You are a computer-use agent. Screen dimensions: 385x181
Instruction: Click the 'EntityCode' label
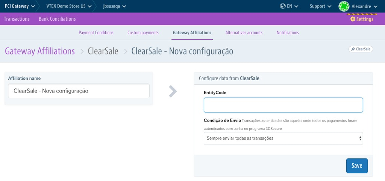[215, 93]
